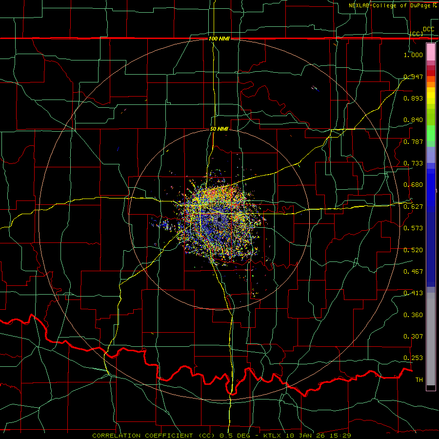Click the 50 NMI range ring label
439x439 pixels.
point(219,129)
